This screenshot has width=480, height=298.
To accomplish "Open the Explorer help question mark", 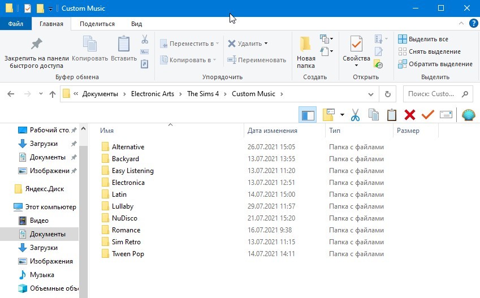I will pyautogui.click(x=473, y=23).
